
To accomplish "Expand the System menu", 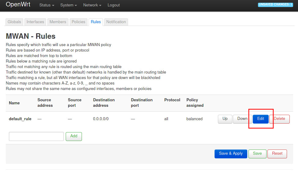I will [68, 5].
